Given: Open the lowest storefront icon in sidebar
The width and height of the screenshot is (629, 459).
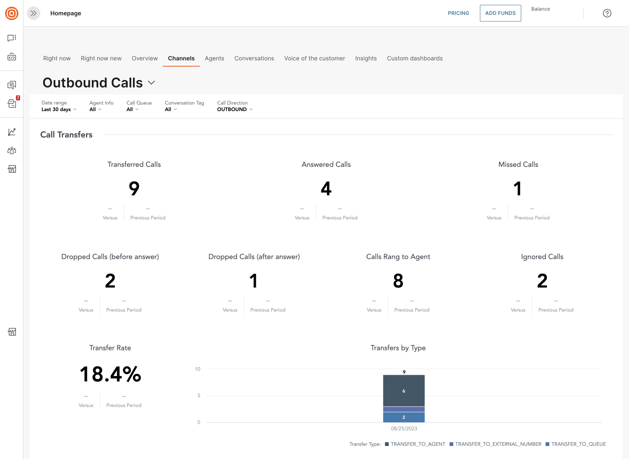Looking at the screenshot, I should 12,332.
